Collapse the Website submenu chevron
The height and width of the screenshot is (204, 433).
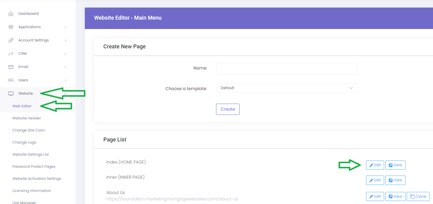65,93
